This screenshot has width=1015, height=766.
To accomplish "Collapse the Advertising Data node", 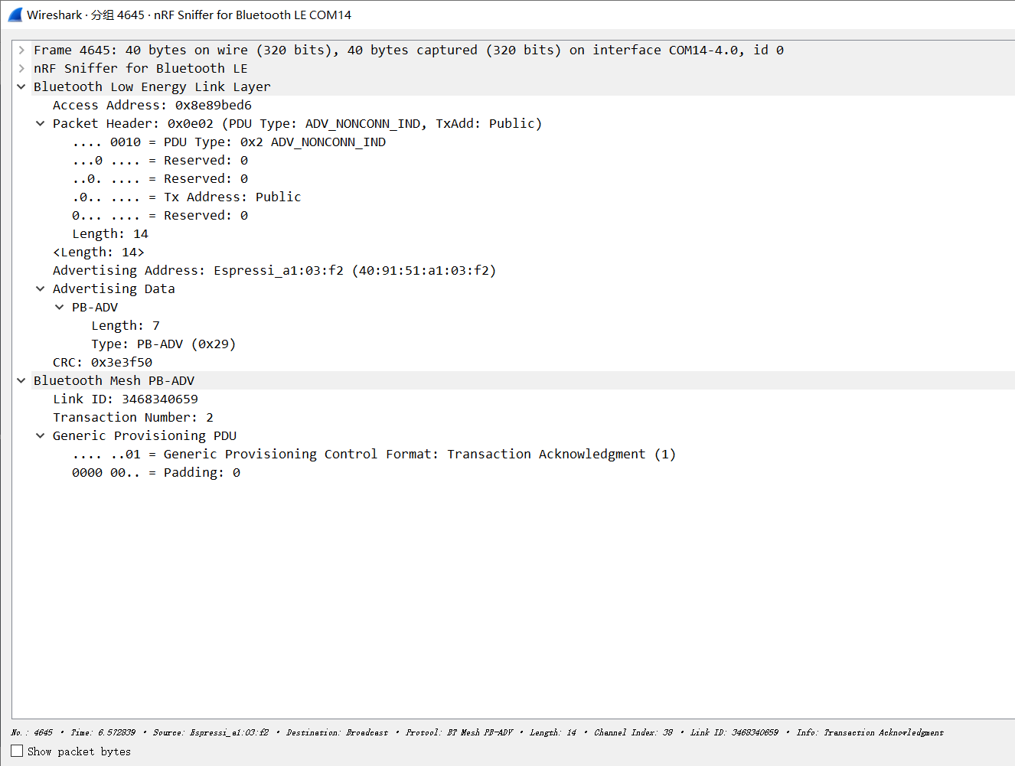I will tap(41, 288).
